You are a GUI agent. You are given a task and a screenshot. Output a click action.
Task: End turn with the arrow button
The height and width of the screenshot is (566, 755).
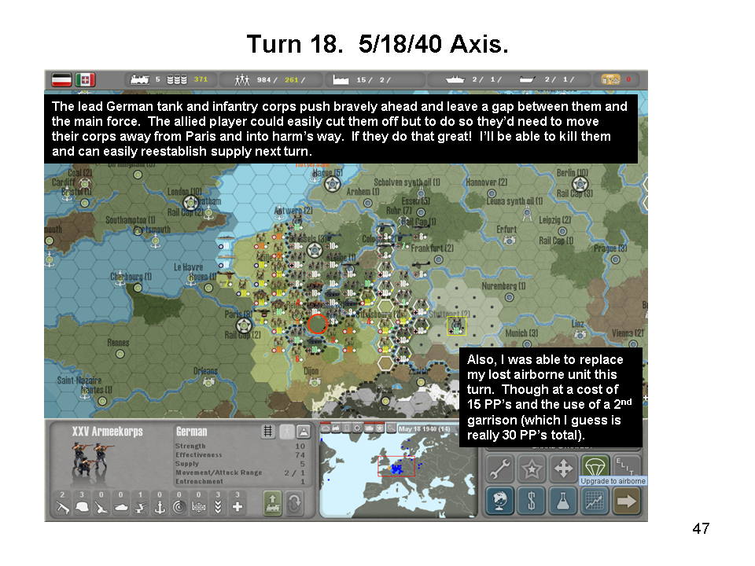click(626, 501)
